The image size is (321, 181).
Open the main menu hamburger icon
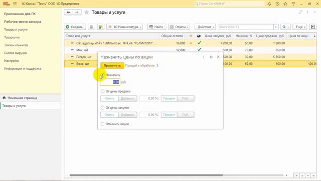pos(15,4)
